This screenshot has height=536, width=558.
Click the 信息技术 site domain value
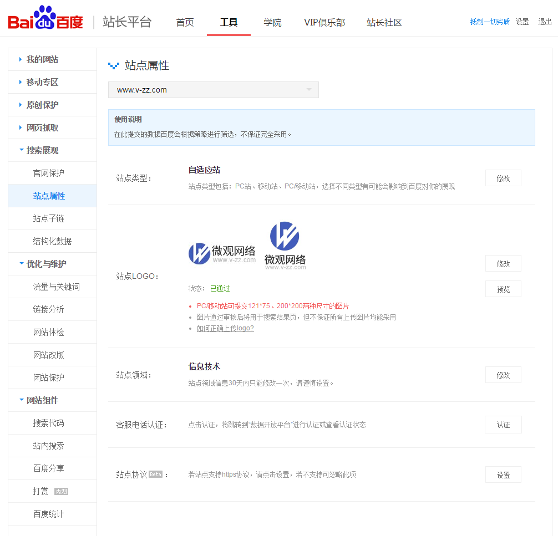(x=204, y=367)
